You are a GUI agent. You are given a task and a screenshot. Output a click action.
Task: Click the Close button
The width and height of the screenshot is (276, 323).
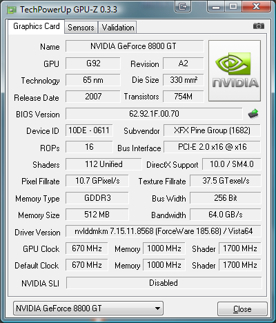(242, 309)
